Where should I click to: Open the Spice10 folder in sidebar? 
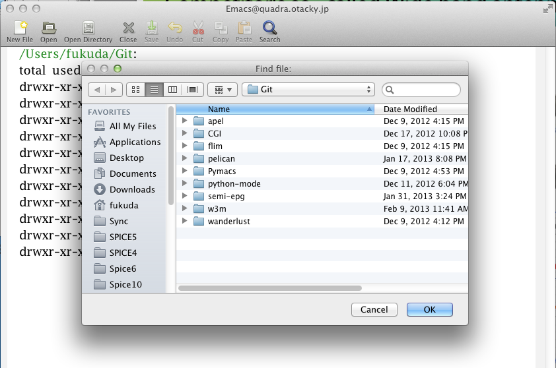(118, 284)
